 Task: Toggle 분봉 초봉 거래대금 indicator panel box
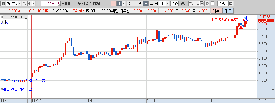coord(2,89)
